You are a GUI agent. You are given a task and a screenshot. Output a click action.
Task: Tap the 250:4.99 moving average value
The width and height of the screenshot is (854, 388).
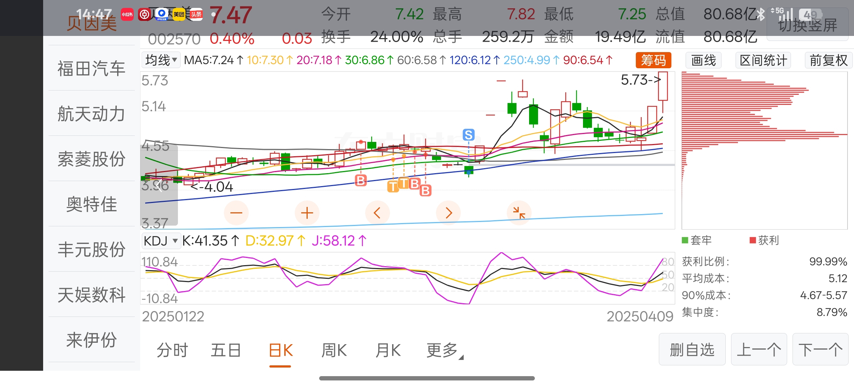pyautogui.click(x=531, y=60)
